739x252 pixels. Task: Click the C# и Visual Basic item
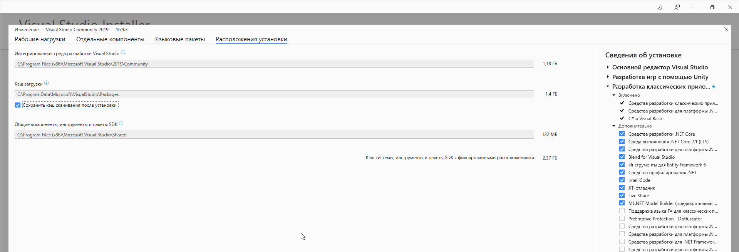(645, 119)
